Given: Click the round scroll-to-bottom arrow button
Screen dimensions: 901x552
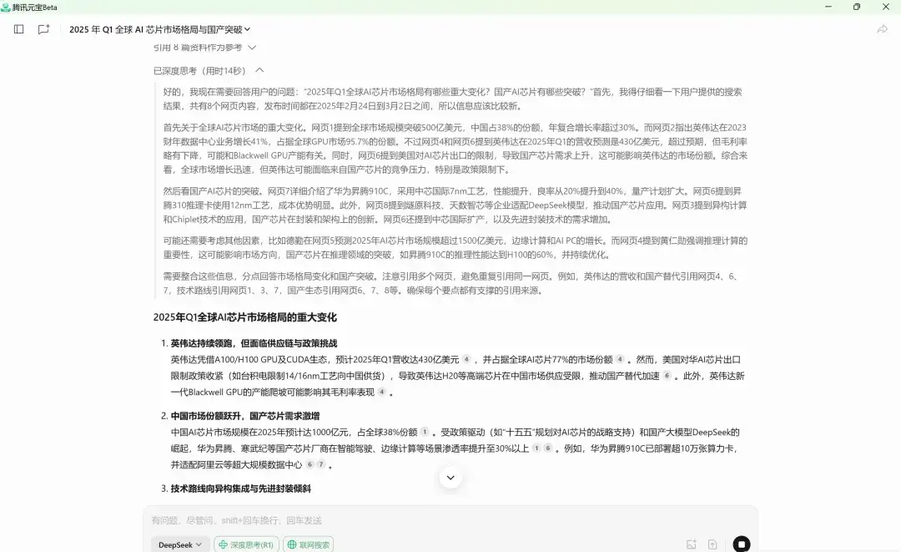Looking at the screenshot, I should tap(450, 478).
